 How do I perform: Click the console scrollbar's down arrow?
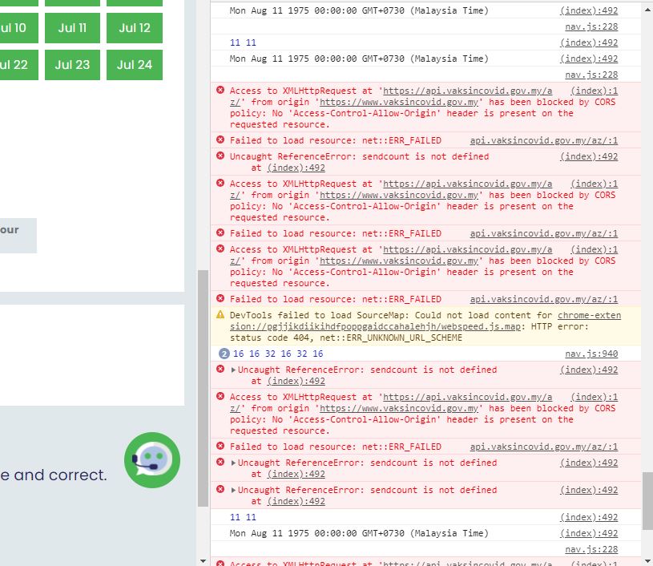click(647, 561)
